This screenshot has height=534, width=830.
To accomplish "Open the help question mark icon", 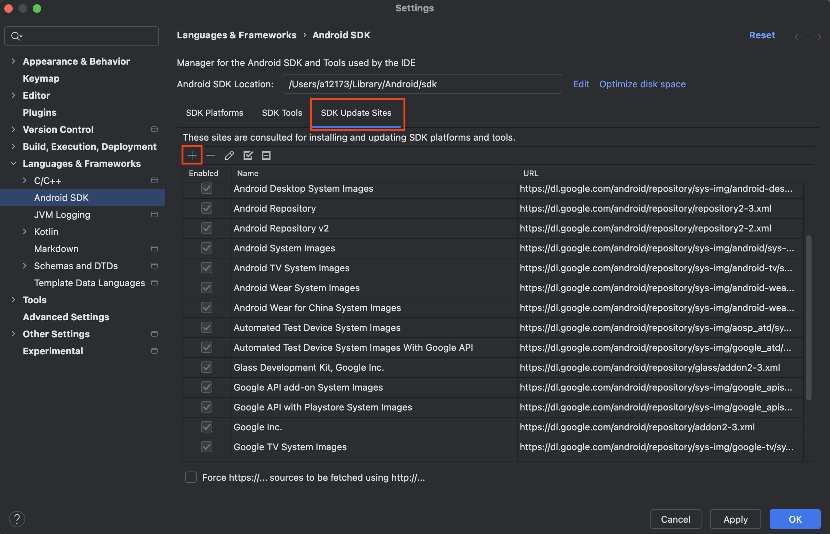I will click(17, 519).
